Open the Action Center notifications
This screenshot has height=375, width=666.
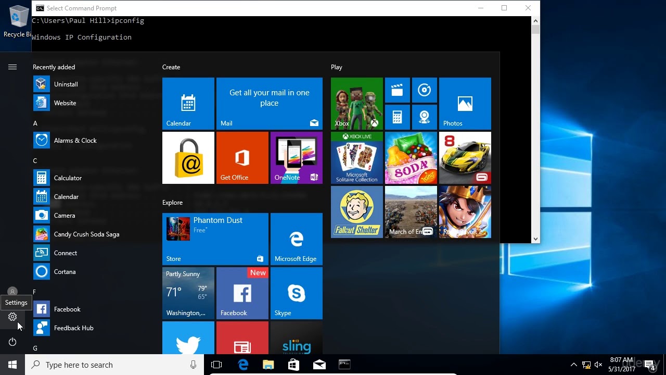click(649, 365)
